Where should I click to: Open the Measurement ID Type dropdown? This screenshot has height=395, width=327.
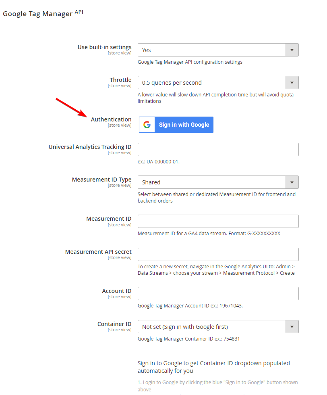click(x=218, y=182)
